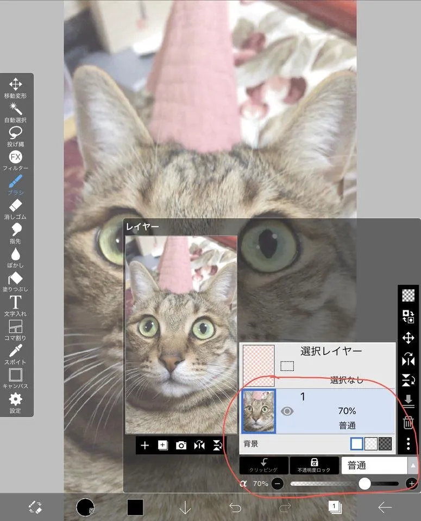Select the 投げ縄 lasso tool
421x521 pixels.
(15, 137)
